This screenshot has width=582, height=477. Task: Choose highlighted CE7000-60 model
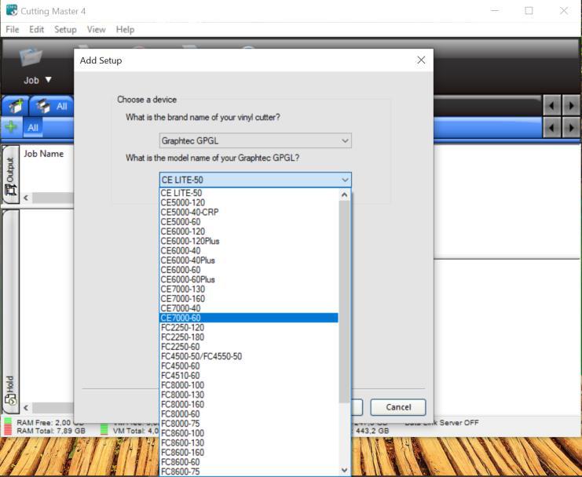249,318
